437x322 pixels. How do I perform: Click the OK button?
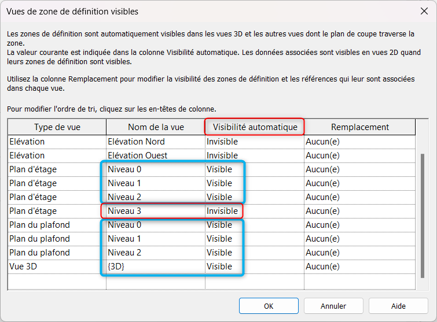(x=269, y=306)
